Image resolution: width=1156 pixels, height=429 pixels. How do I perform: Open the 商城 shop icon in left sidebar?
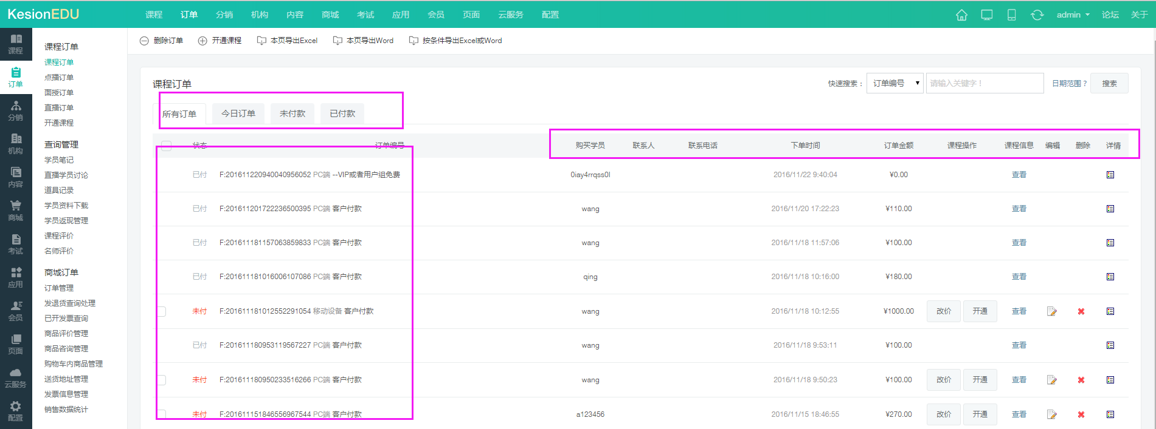[16, 211]
